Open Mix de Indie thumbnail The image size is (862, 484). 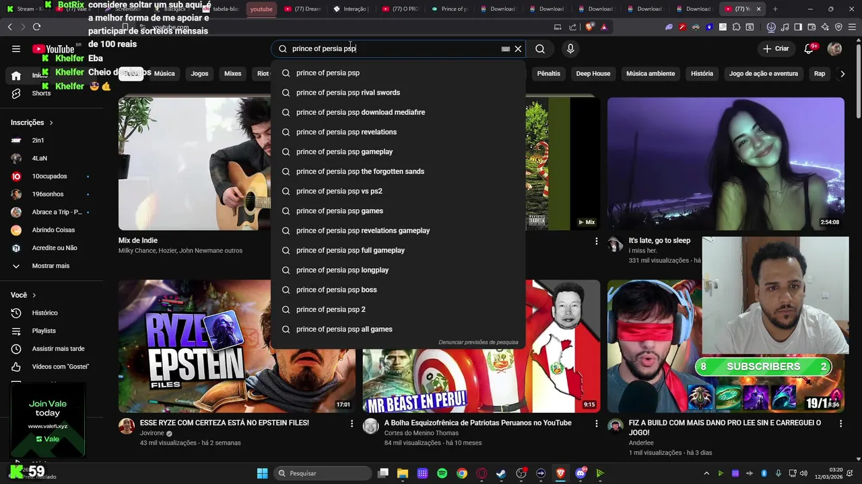tap(195, 163)
